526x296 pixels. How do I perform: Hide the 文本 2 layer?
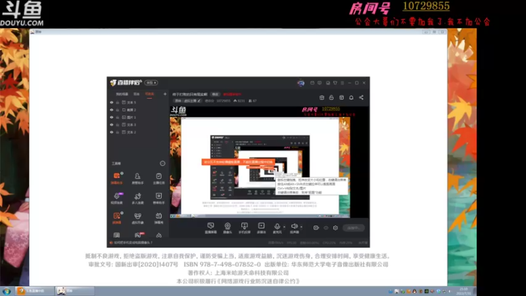pyautogui.click(x=111, y=132)
